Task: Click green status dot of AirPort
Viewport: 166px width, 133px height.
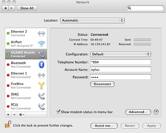Action: click(8, 44)
